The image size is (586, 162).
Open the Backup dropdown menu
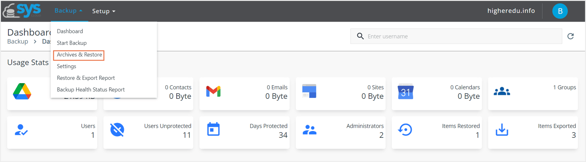pyautogui.click(x=69, y=11)
